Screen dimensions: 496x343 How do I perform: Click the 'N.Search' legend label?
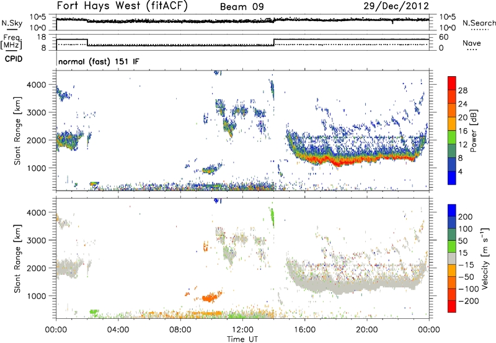click(x=479, y=23)
